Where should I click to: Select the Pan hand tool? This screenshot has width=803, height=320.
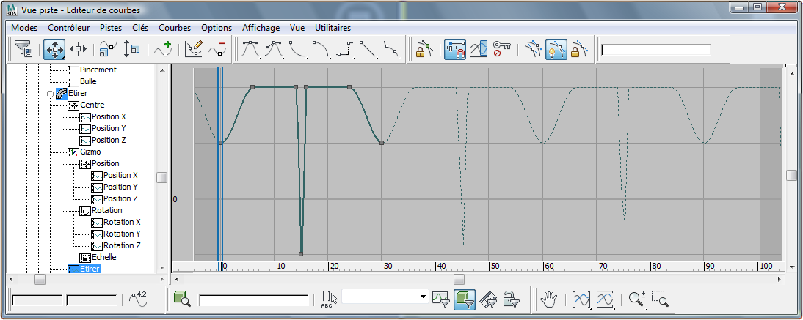click(550, 299)
